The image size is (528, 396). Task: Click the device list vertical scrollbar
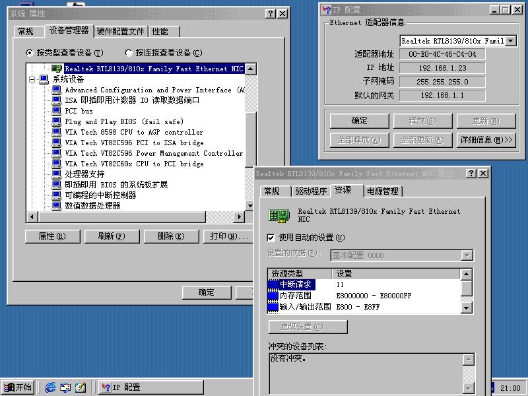pyautogui.click(x=249, y=145)
